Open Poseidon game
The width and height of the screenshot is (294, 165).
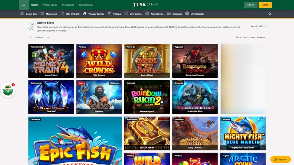(x=99, y=97)
